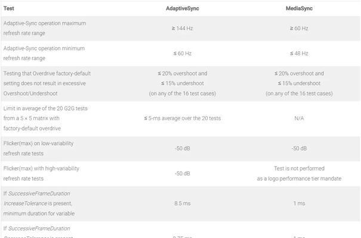This screenshot has height=238, width=361.
Task: Click the '≥ 60 Hz' MediaSync value
Action: pyautogui.click(x=299, y=28)
